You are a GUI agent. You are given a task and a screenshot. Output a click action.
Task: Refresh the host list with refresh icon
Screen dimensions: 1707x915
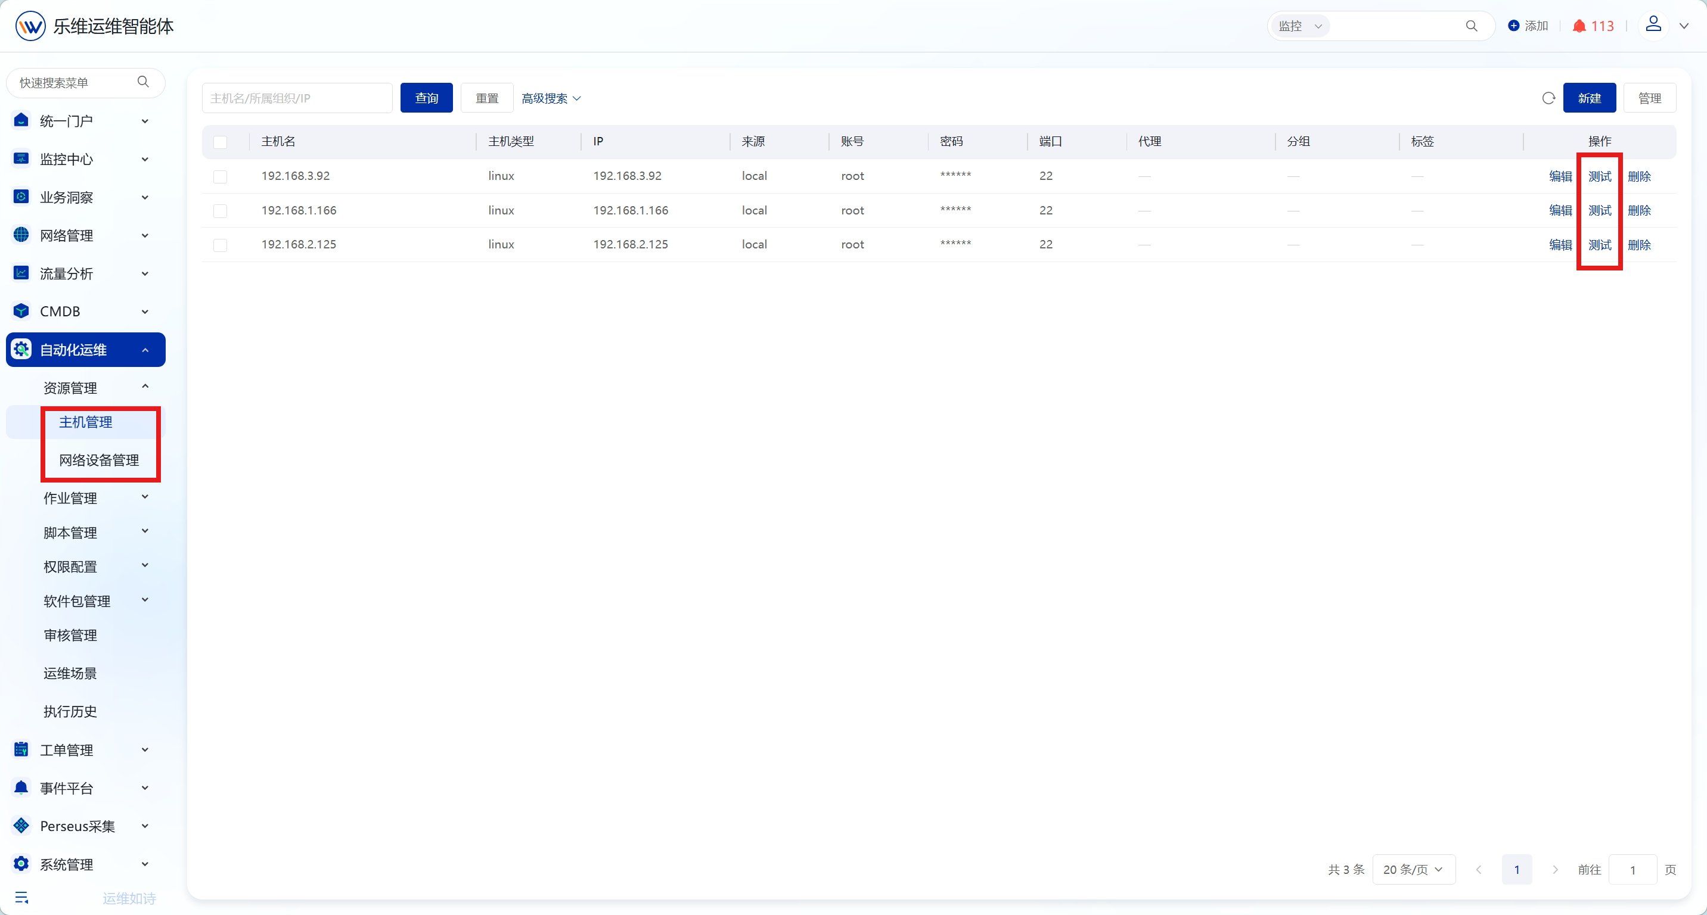point(1548,98)
